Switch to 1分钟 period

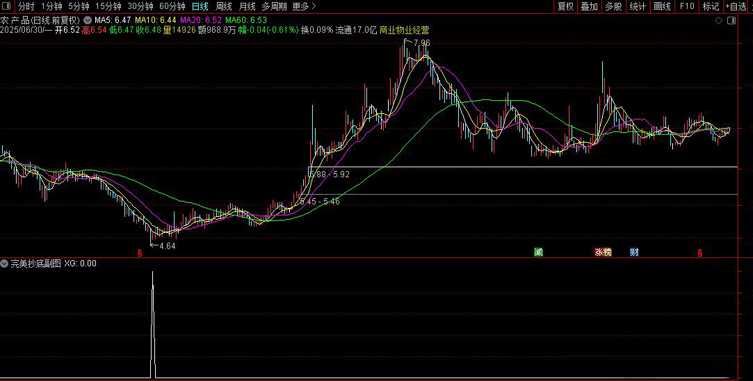pos(51,6)
